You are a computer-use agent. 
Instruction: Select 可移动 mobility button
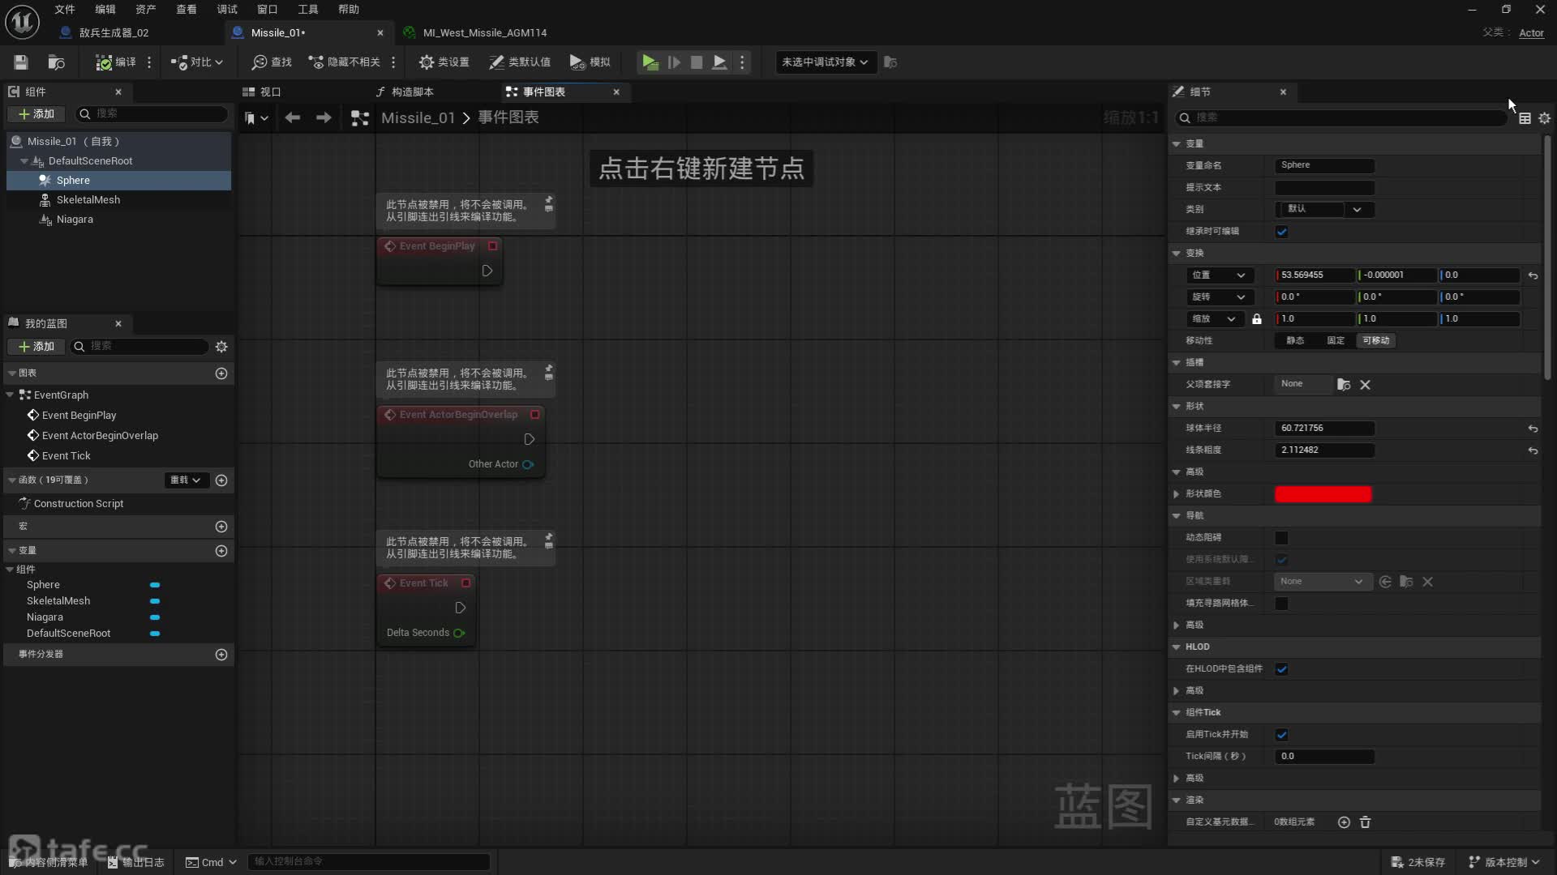click(x=1375, y=341)
